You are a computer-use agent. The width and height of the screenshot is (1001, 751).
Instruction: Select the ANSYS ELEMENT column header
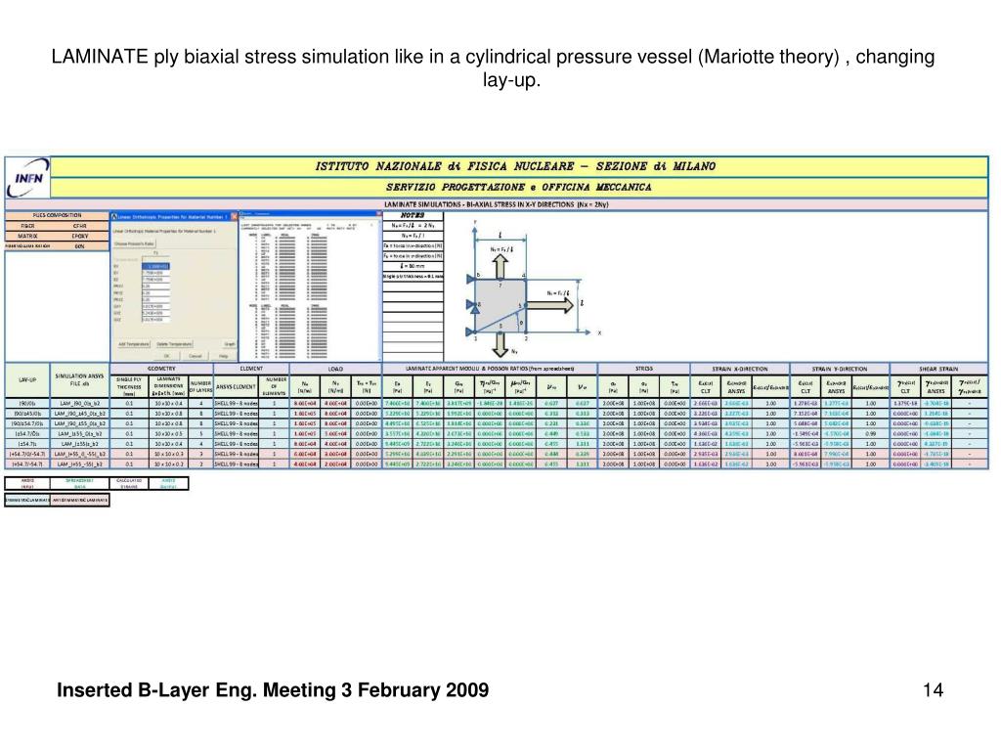pos(236,386)
